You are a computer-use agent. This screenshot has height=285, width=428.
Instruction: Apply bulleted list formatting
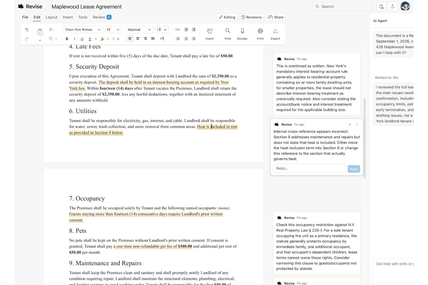click(178, 39)
